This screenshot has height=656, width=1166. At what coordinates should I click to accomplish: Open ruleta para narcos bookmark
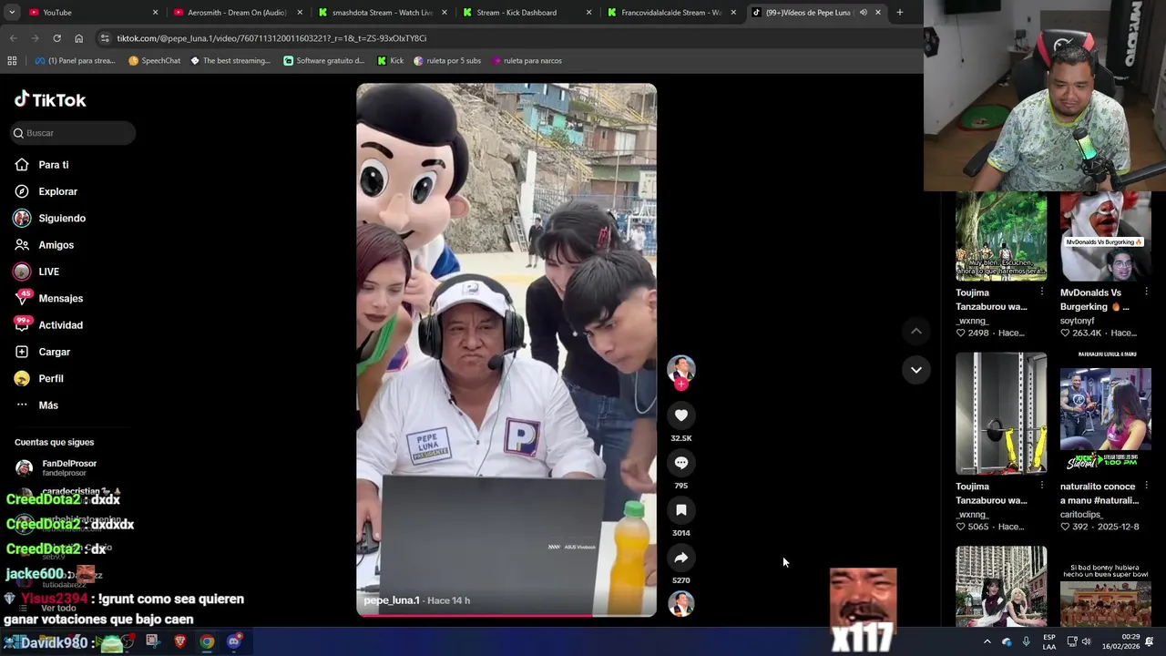[527, 61]
